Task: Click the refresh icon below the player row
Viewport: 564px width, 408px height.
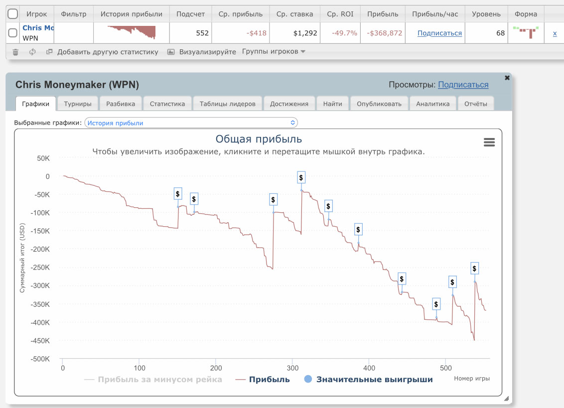Action: (x=32, y=52)
